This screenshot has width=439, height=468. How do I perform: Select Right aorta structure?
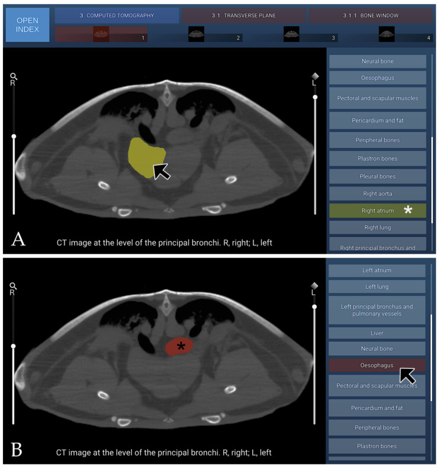pyautogui.click(x=378, y=193)
